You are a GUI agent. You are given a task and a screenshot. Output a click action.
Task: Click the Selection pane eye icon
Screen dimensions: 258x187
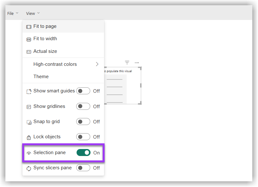29,153
